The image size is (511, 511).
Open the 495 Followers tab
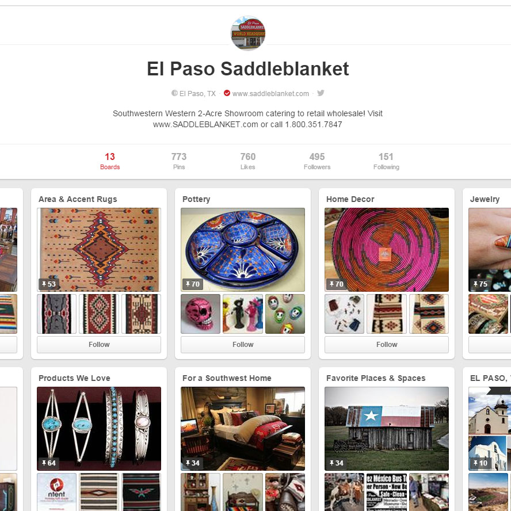[317, 161]
